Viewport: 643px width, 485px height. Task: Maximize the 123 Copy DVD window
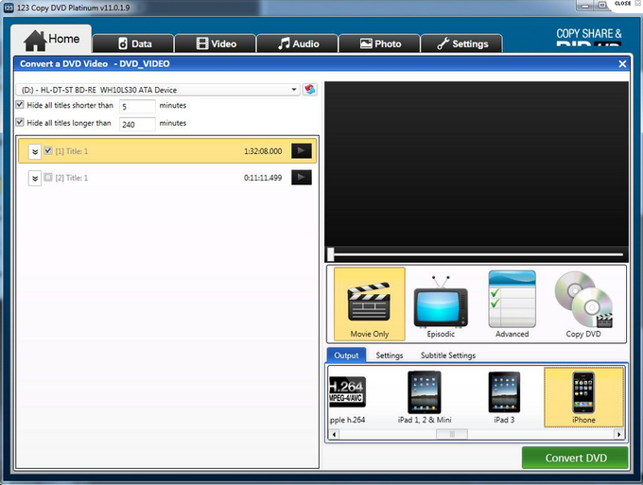[601, 6]
